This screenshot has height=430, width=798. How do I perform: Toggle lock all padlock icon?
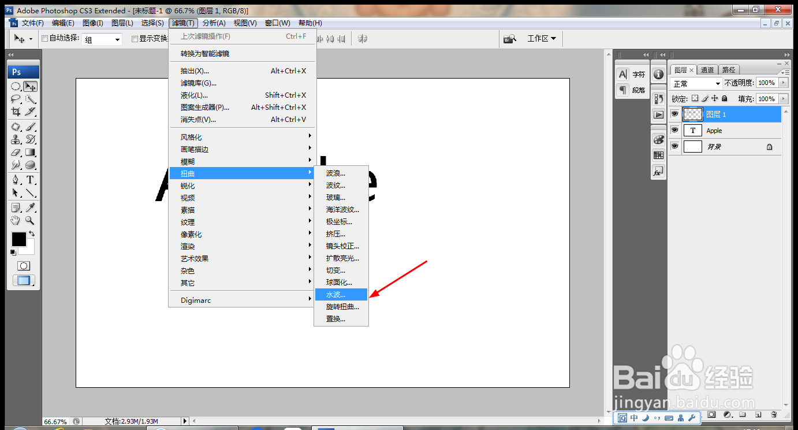click(x=724, y=99)
